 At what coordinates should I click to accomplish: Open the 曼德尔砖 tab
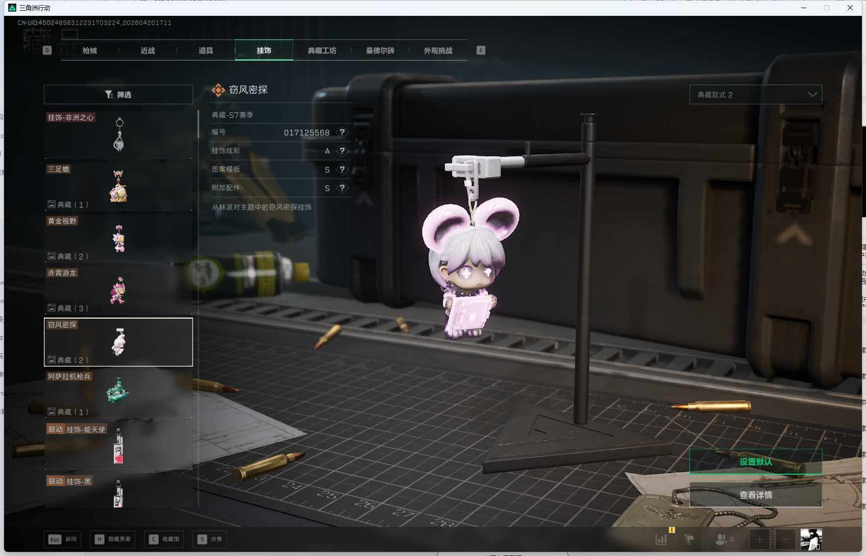[380, 51]
